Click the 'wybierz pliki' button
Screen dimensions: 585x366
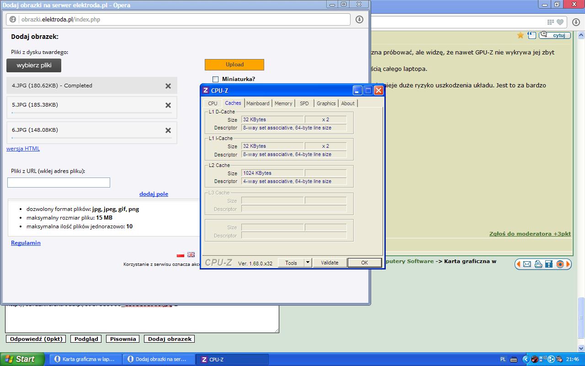coord(34,65)
